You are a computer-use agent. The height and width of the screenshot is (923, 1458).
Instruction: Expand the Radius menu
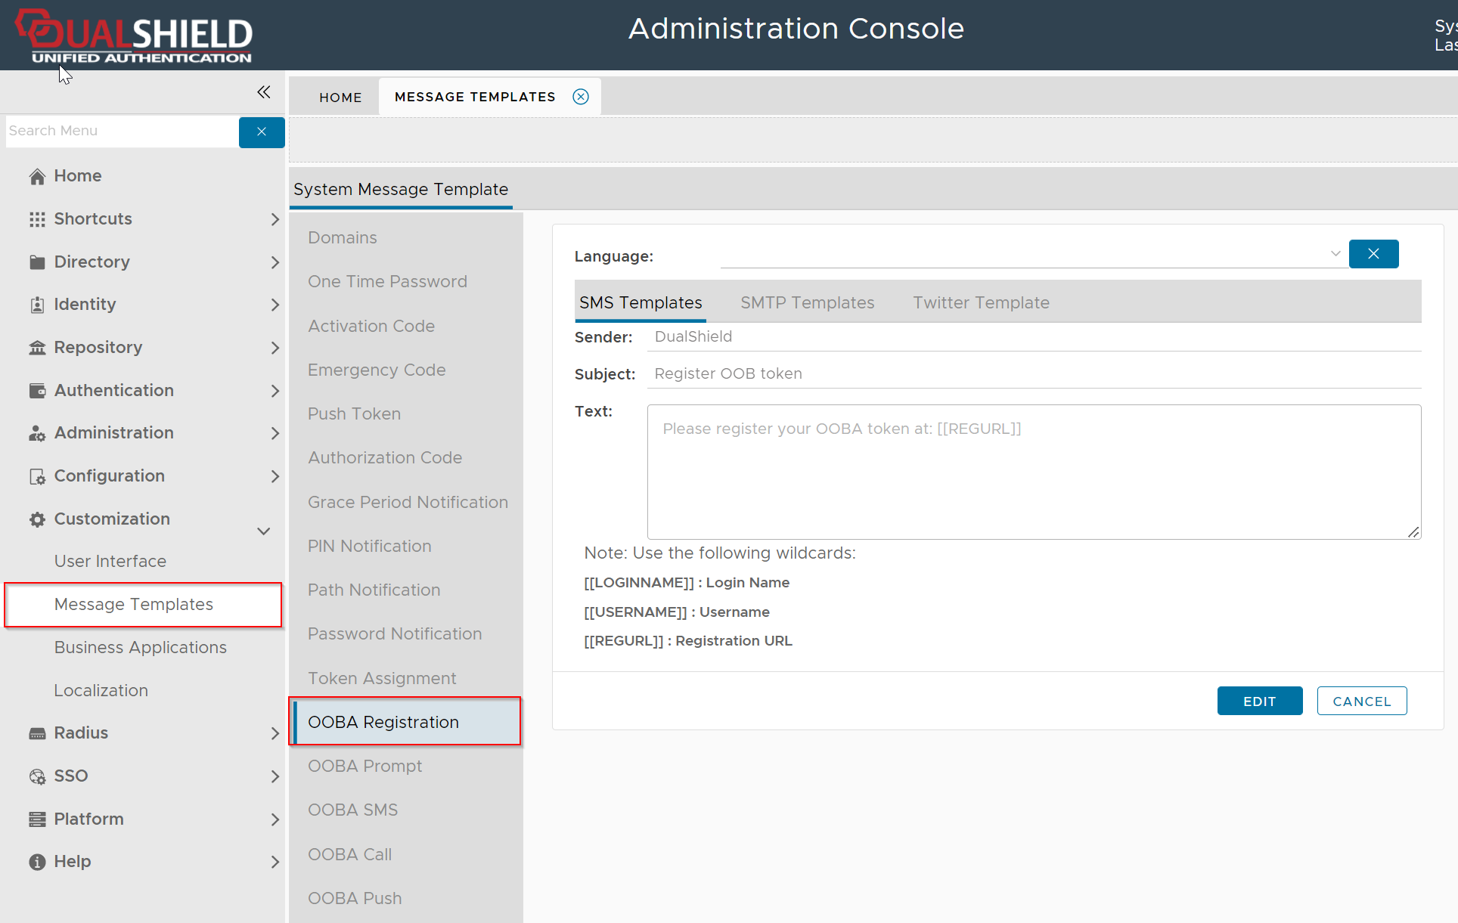pos(275,733)
